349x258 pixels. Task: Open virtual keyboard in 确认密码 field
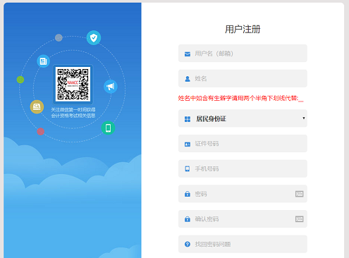tap(299, 219)
